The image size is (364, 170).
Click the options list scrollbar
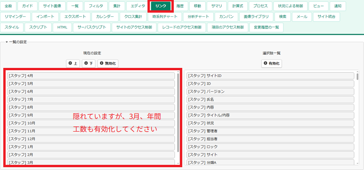(357, 76)
